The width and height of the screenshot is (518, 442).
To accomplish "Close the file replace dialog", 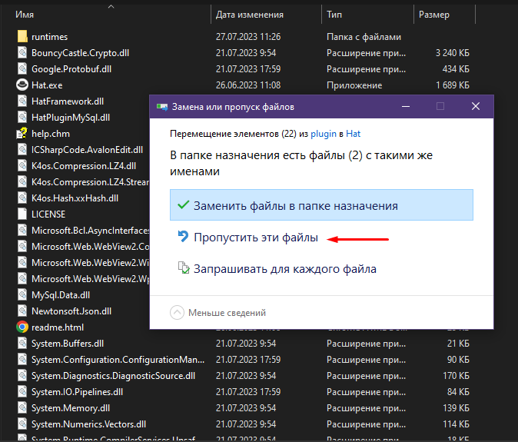I will (476, 106).
